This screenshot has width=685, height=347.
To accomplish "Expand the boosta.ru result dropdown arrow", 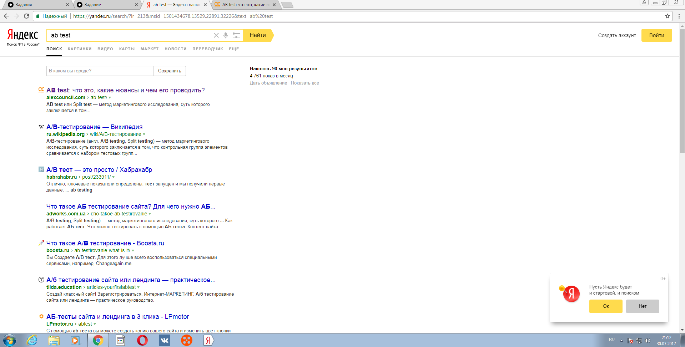I will tap(133, 251).
